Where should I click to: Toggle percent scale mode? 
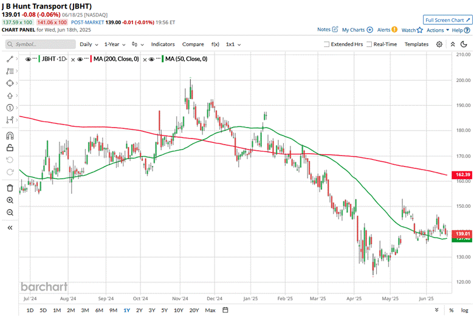(452, 311)
